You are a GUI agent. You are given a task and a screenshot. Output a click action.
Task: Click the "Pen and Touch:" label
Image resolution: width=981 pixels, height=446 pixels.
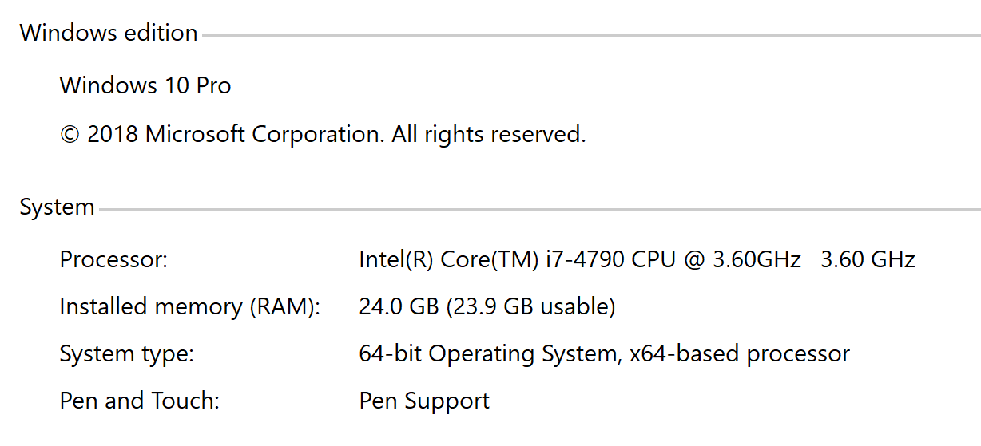tap(139, 401)
